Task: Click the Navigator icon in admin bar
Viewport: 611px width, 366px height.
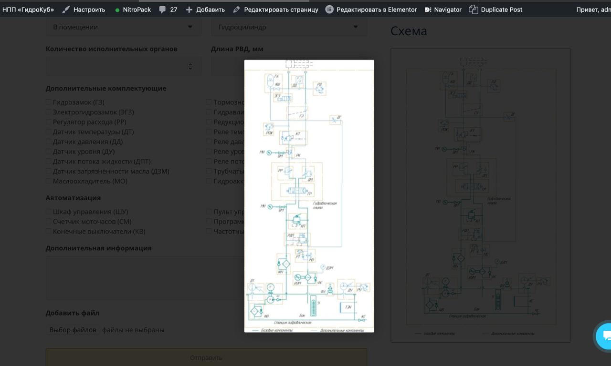Action: tap(428, 10)
